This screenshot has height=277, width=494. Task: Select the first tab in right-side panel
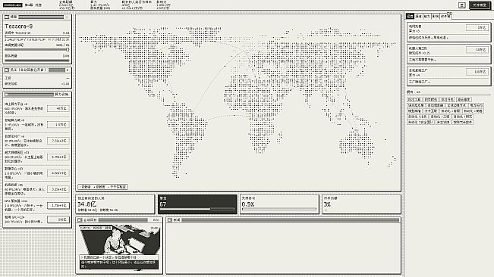click(410, 17)
